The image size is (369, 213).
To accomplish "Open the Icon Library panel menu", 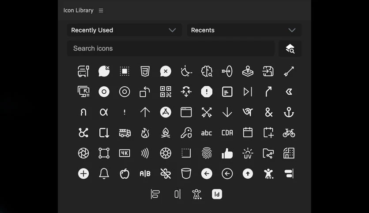I will [101, 11].
